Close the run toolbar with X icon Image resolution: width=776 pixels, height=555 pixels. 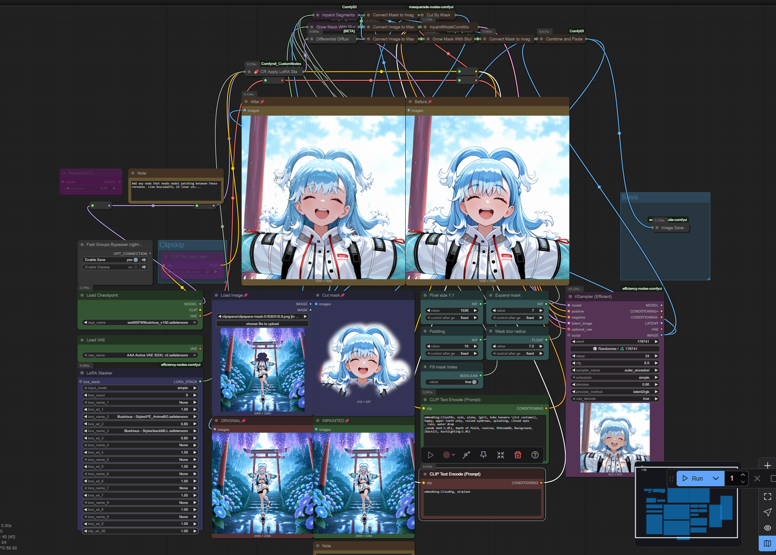pos(758,478)
